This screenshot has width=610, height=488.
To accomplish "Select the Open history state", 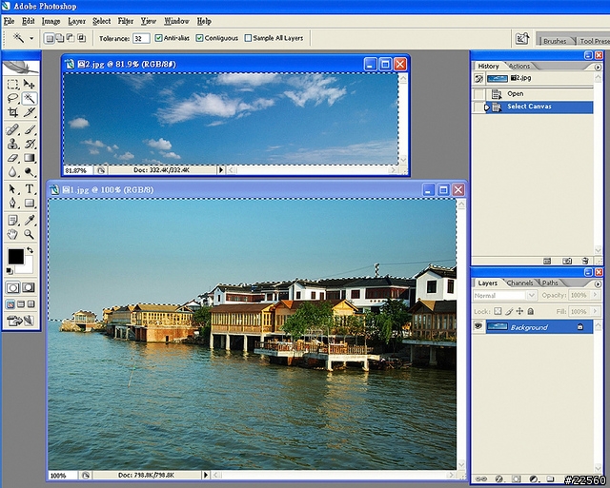I will point(533,93).
